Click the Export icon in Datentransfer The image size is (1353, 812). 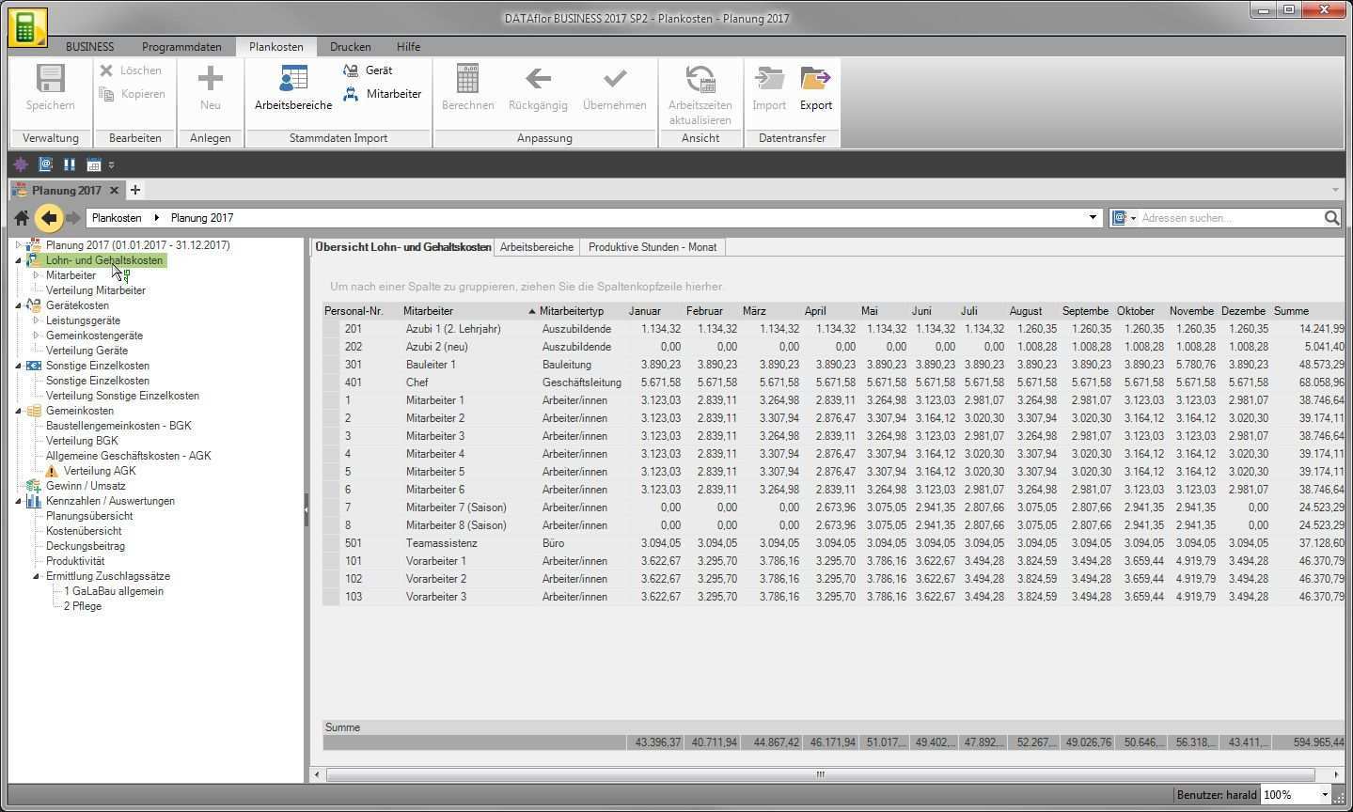815,79
